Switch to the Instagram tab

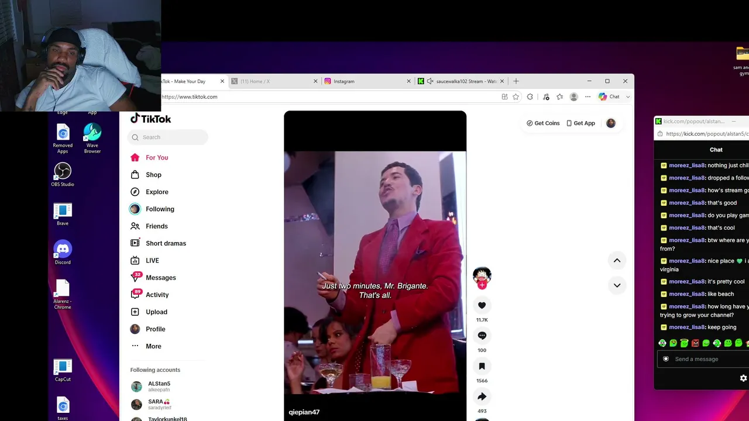(367, 81)
